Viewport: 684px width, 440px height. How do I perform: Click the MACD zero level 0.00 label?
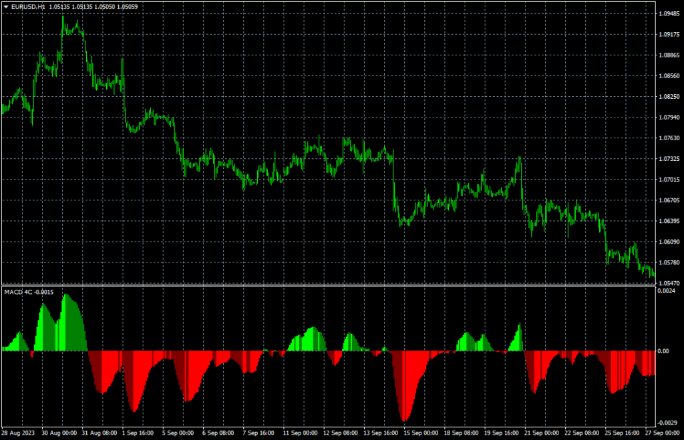coord(663,351)
